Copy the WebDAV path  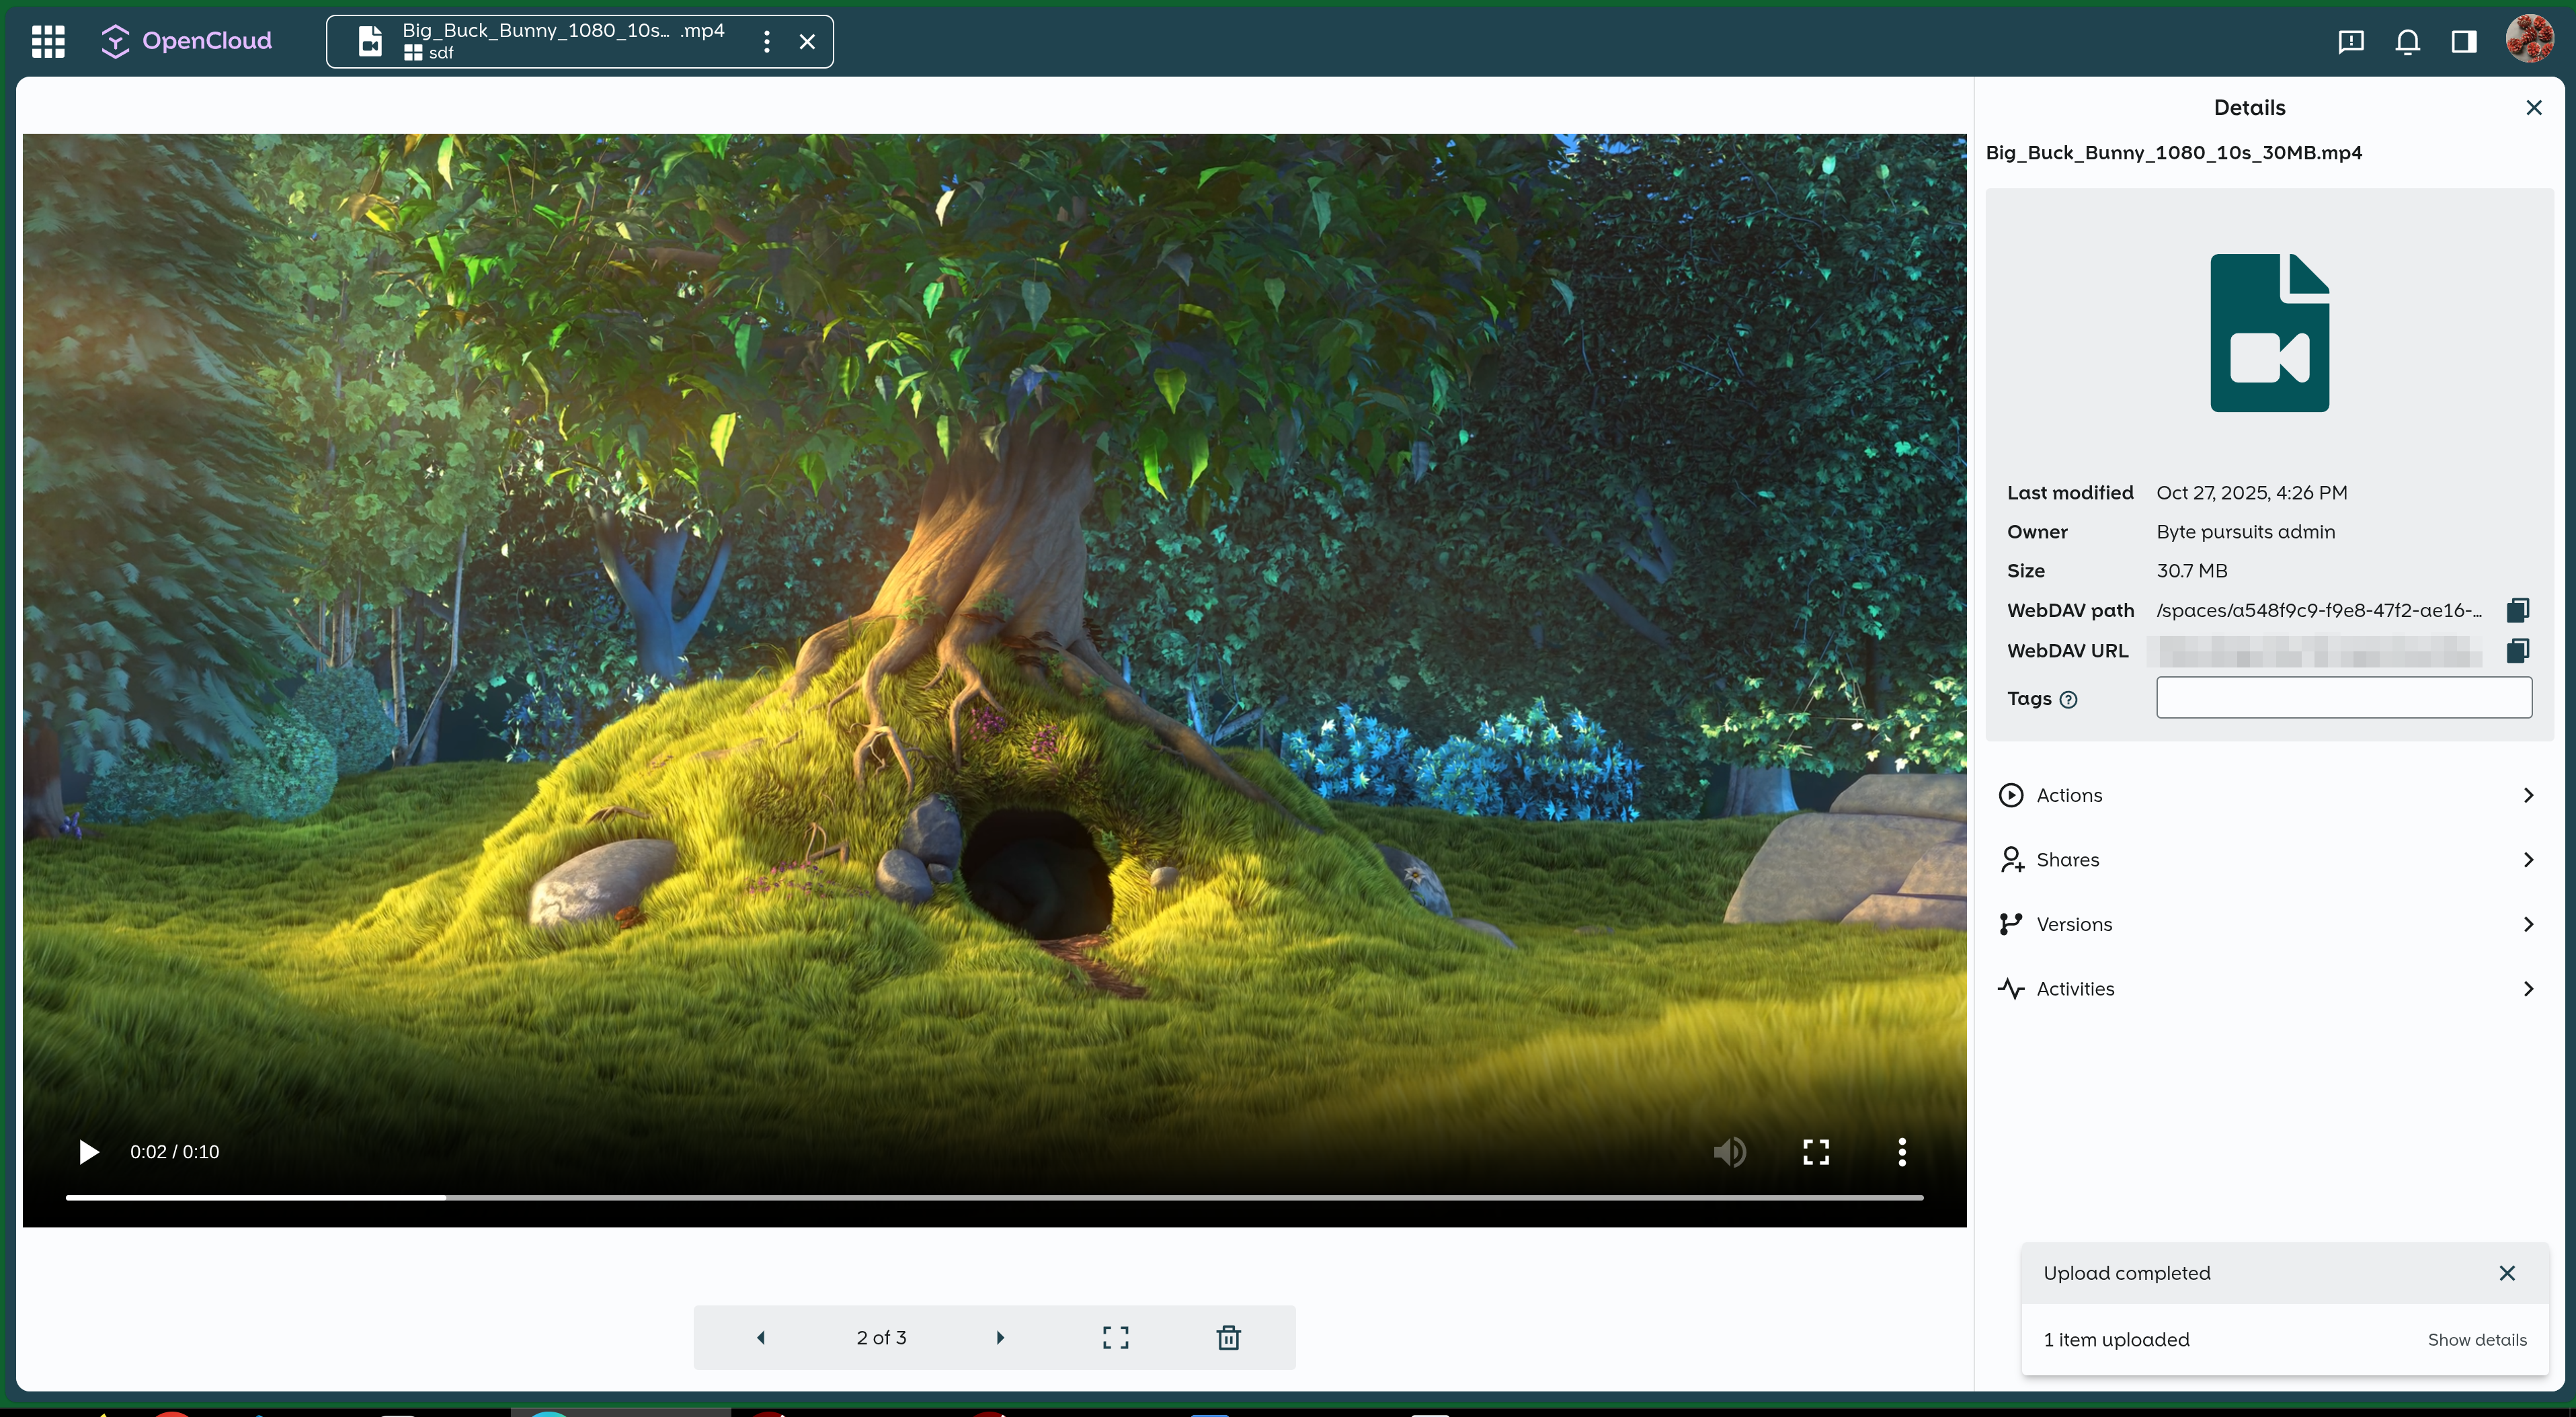2518,610
